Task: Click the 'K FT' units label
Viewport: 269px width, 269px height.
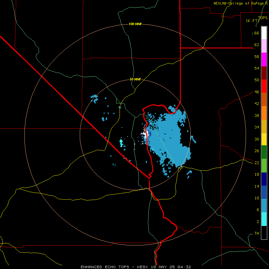Action: coord(253,21)
